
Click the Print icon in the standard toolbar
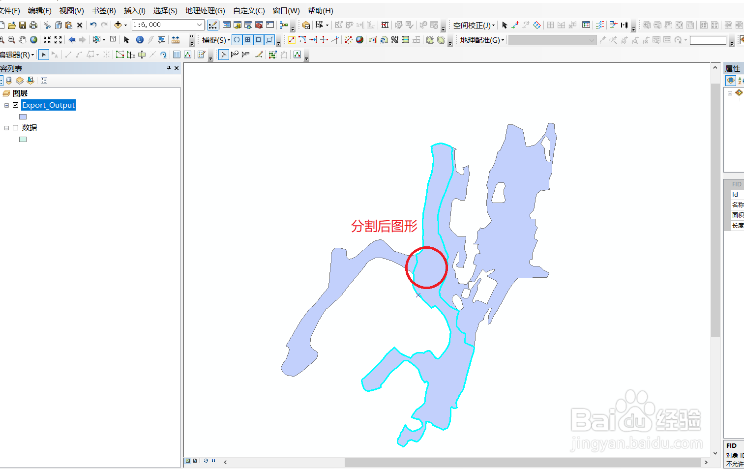[33, 25]
